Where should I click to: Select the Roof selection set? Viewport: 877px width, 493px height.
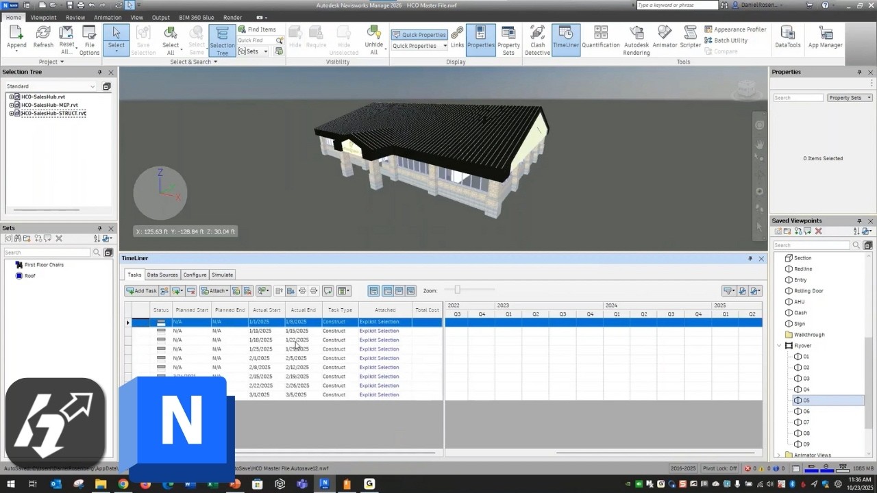(29, 276)
